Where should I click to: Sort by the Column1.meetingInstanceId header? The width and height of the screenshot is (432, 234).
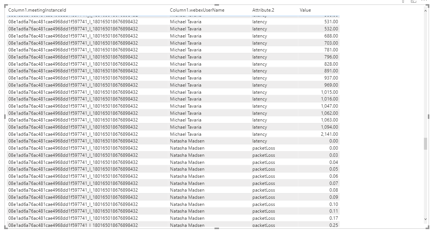(x=37, y=10)
